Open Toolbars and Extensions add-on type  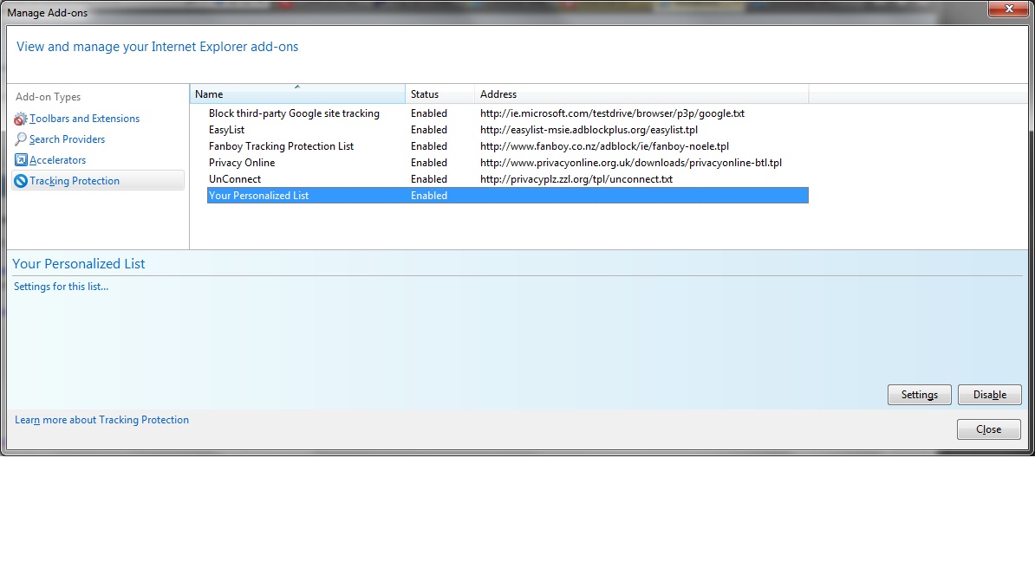pyautogui.click(x=84, y=119)
